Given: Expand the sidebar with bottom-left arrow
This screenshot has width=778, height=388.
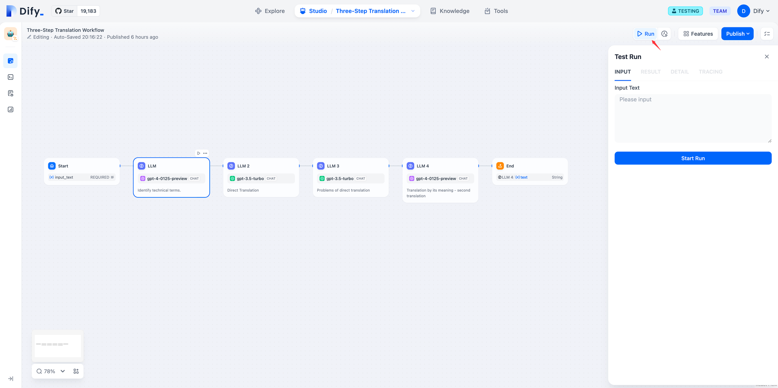Looking at the screenshot, I should point(10,379).
